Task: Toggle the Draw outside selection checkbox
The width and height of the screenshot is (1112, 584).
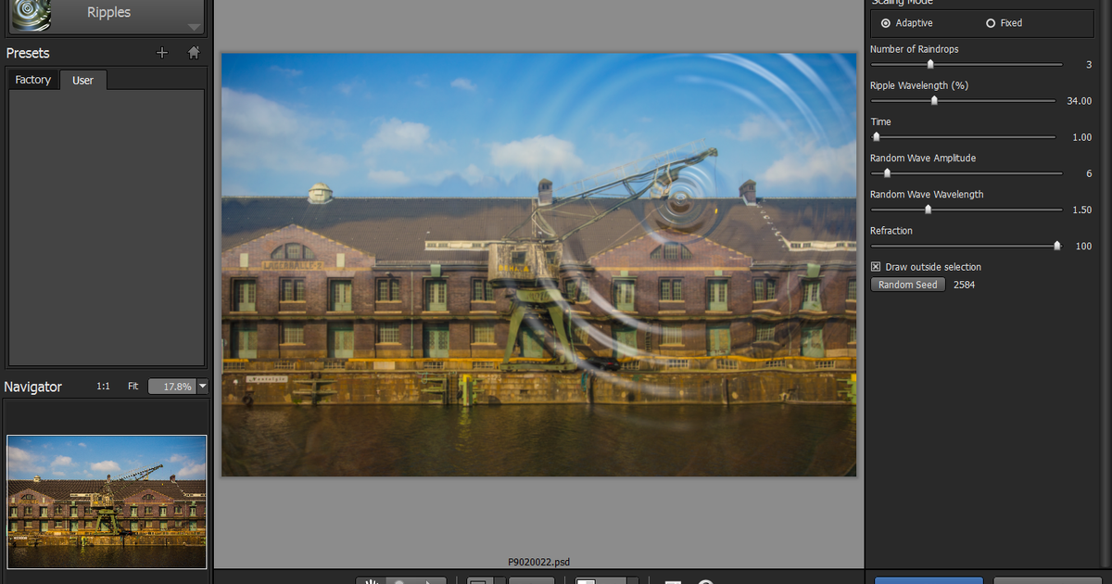Action: point(876,267)
